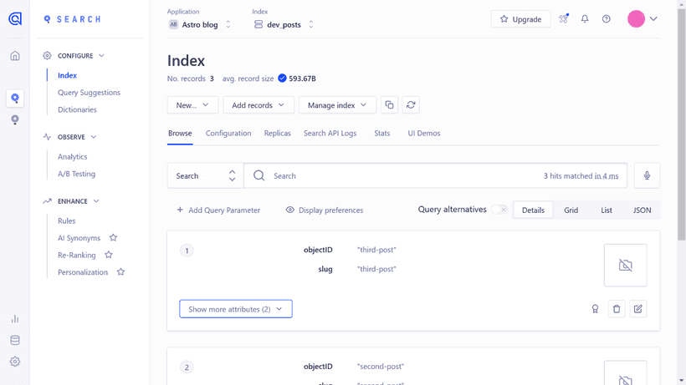
Task: Switch to the Stats tab
Action: pyautogui.click(x=382, y=133)
